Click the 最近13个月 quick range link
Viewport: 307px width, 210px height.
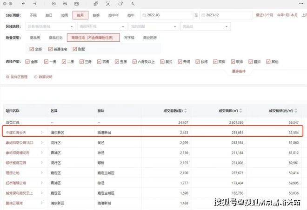pyautogui.click(x=265, y=15)
